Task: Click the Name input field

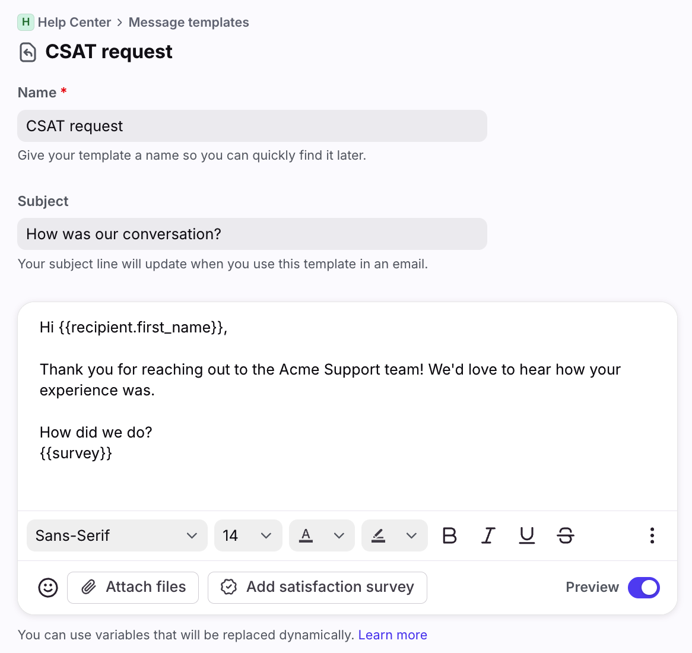Action: (252, 126)
